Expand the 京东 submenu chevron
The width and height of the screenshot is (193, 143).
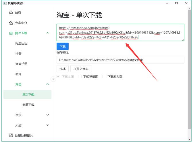tap(48, 115)
